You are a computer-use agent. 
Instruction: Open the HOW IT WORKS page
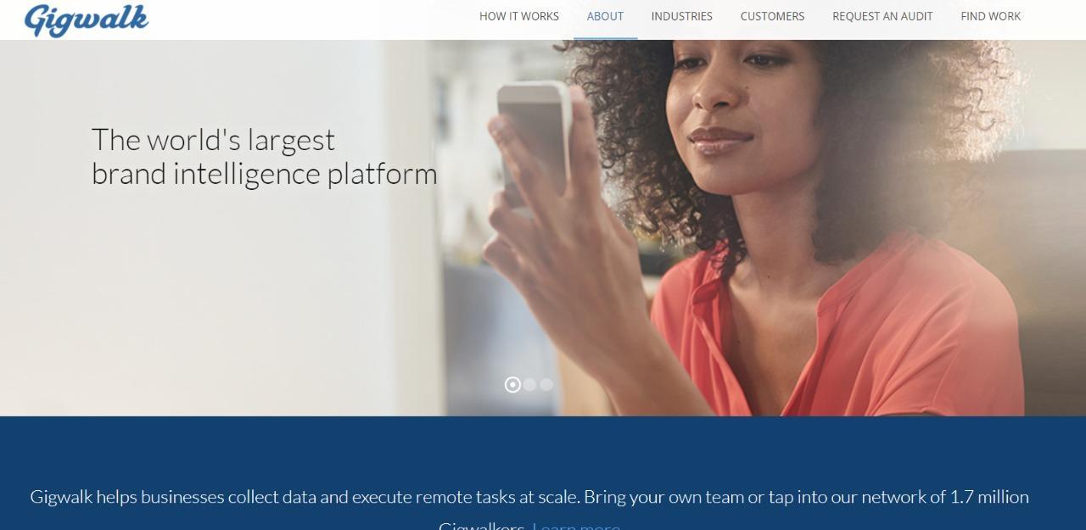(x=519, y=16)
